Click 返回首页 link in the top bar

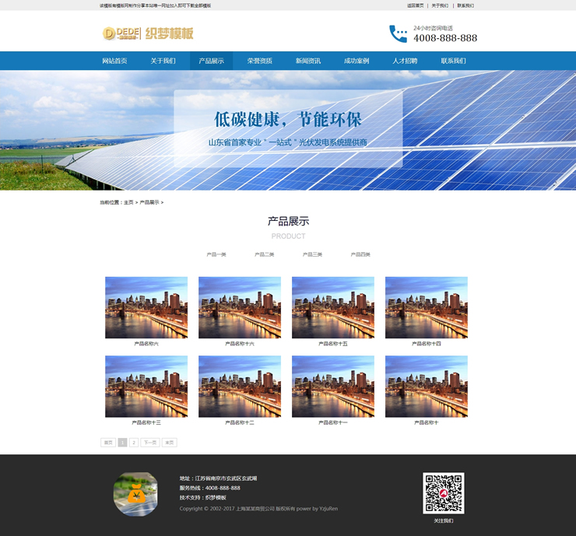coord(415,5)
